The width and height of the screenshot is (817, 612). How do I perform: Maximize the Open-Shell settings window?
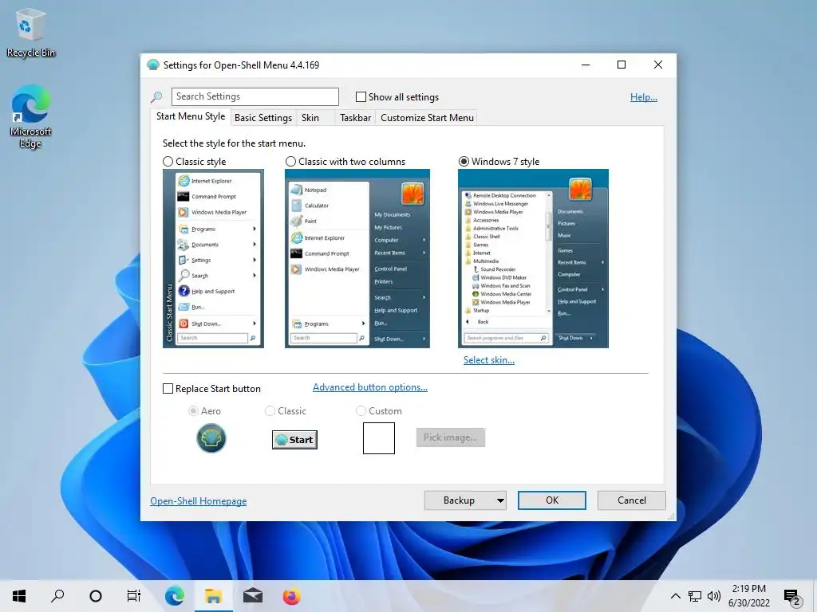[622, 65]
